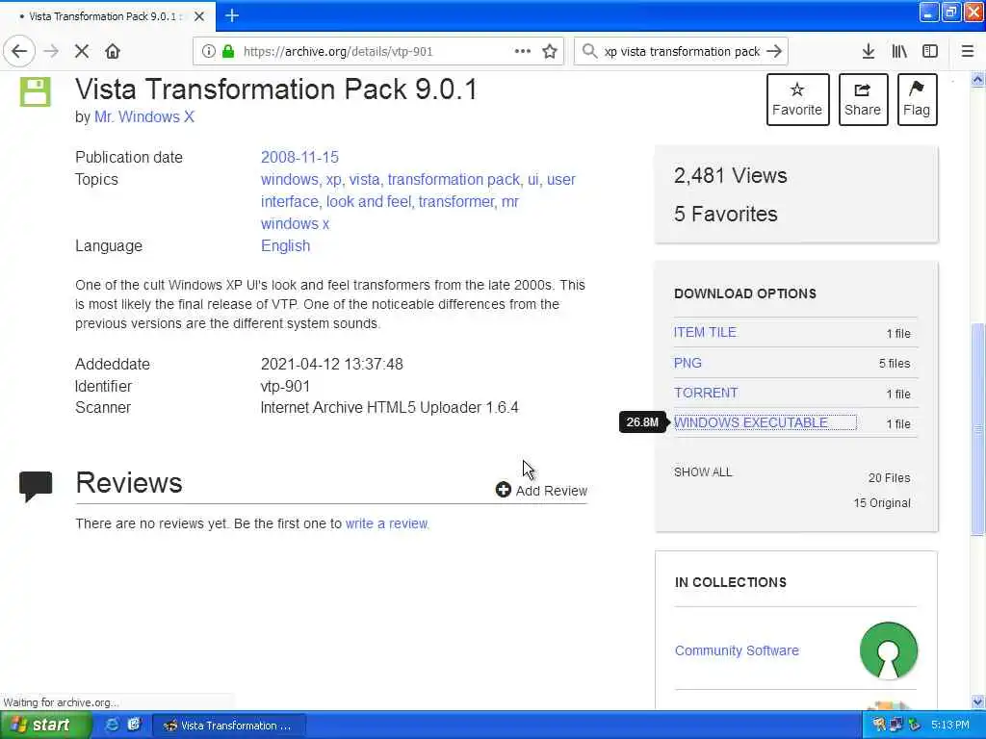This screenshot has height=739, width=986.
Task: Stop loading the page
Action: pos(82,52)
